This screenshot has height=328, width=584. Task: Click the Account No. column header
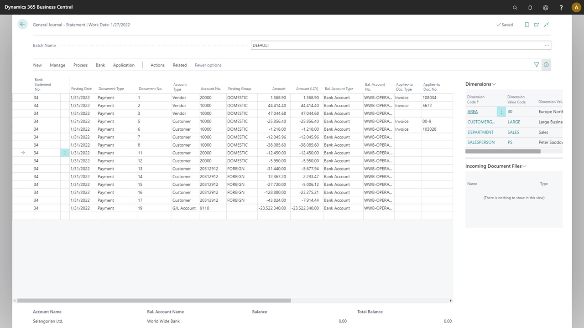point(211,89)
